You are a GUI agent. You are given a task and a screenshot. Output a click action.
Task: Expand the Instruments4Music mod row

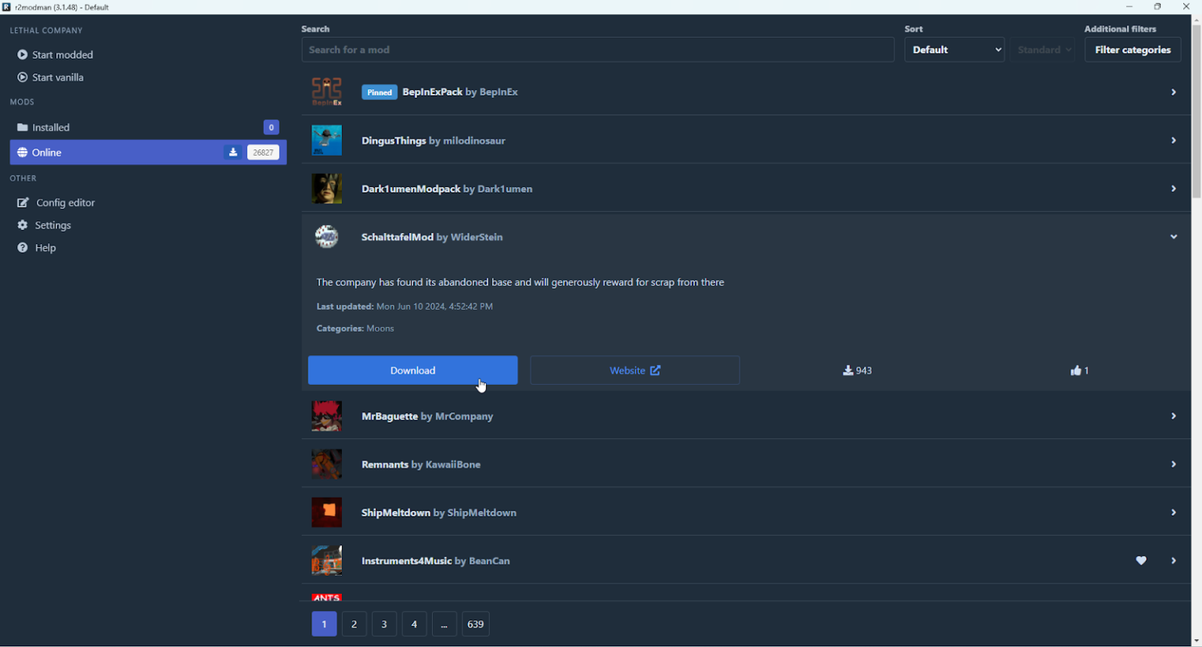pyautogui.click(x=1173, y=561)
